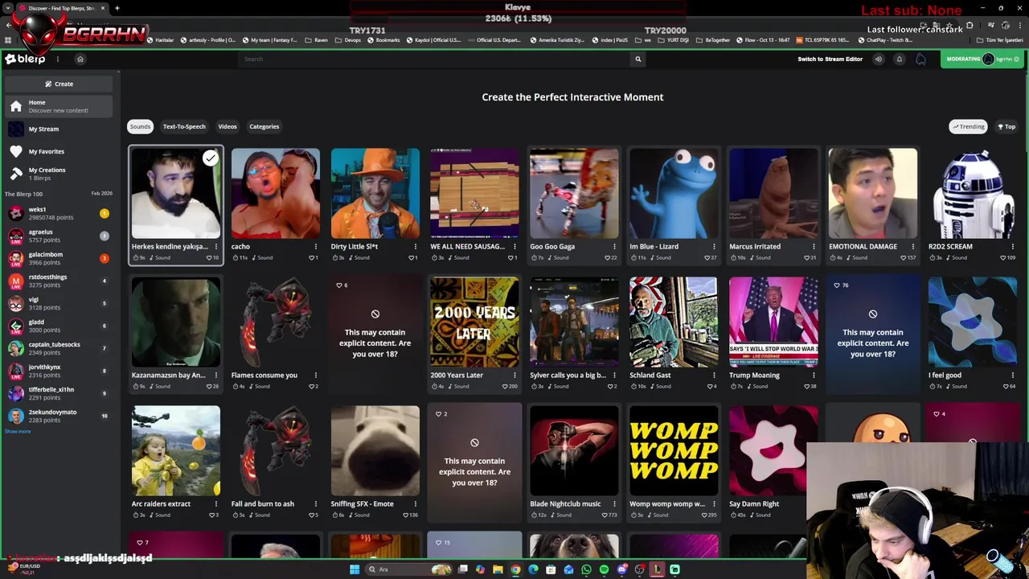Open rstdoesthings leaderboard entry

(59, 281)
